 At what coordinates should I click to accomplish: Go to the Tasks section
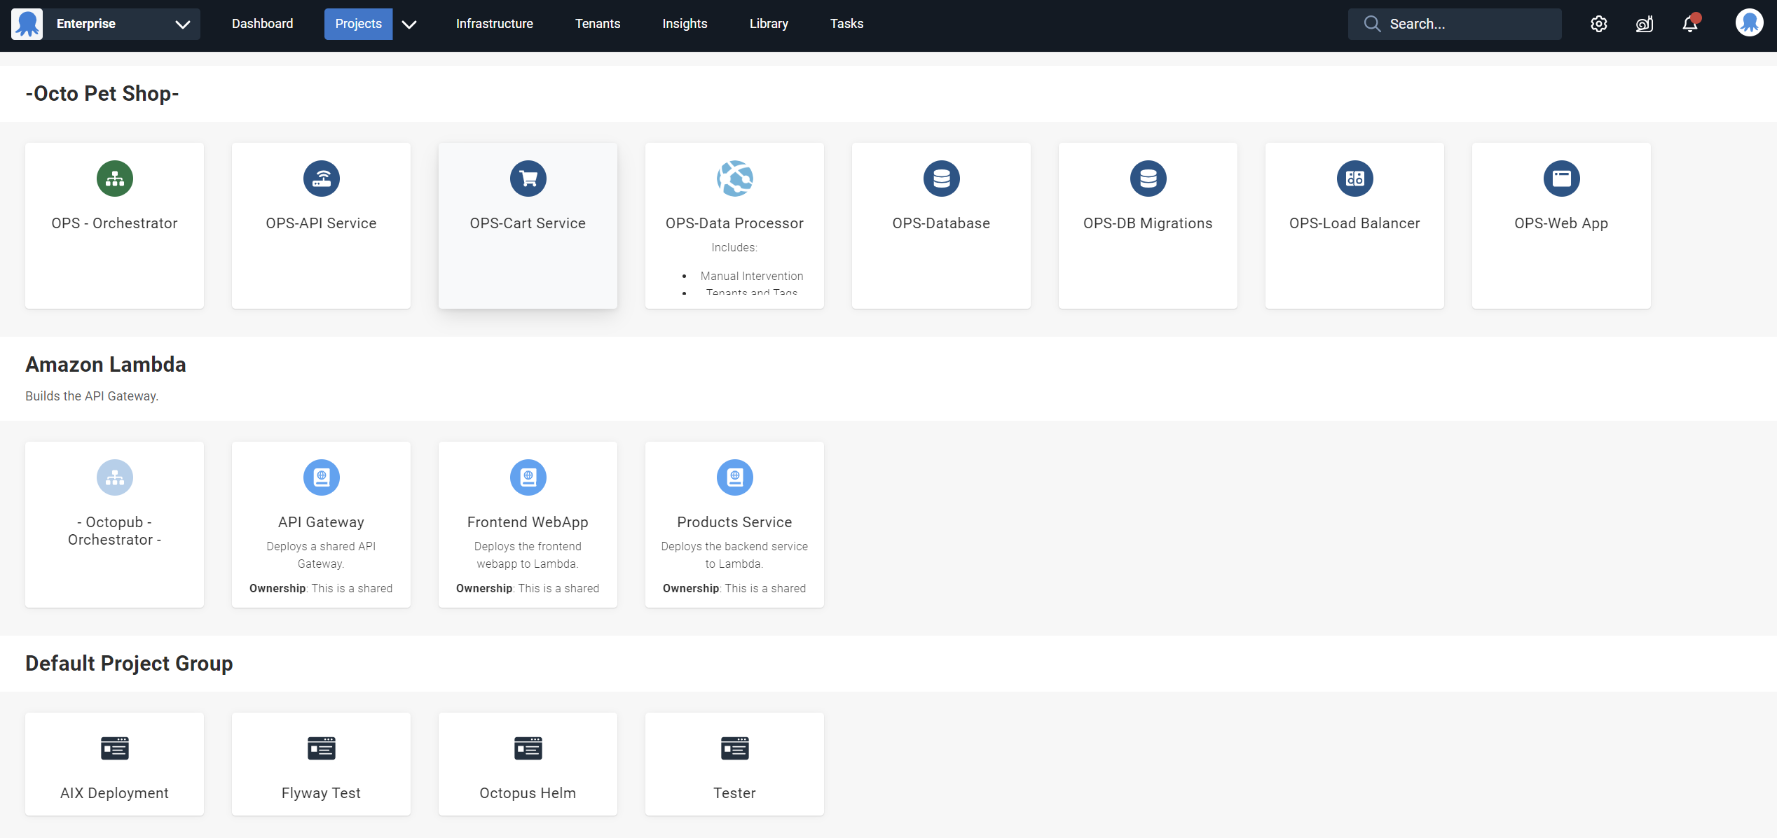pos(846,23)
